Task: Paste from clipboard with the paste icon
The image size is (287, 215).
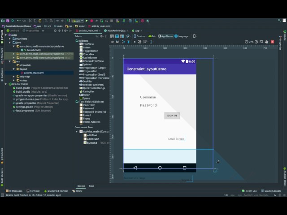Action: click(40, 21)
